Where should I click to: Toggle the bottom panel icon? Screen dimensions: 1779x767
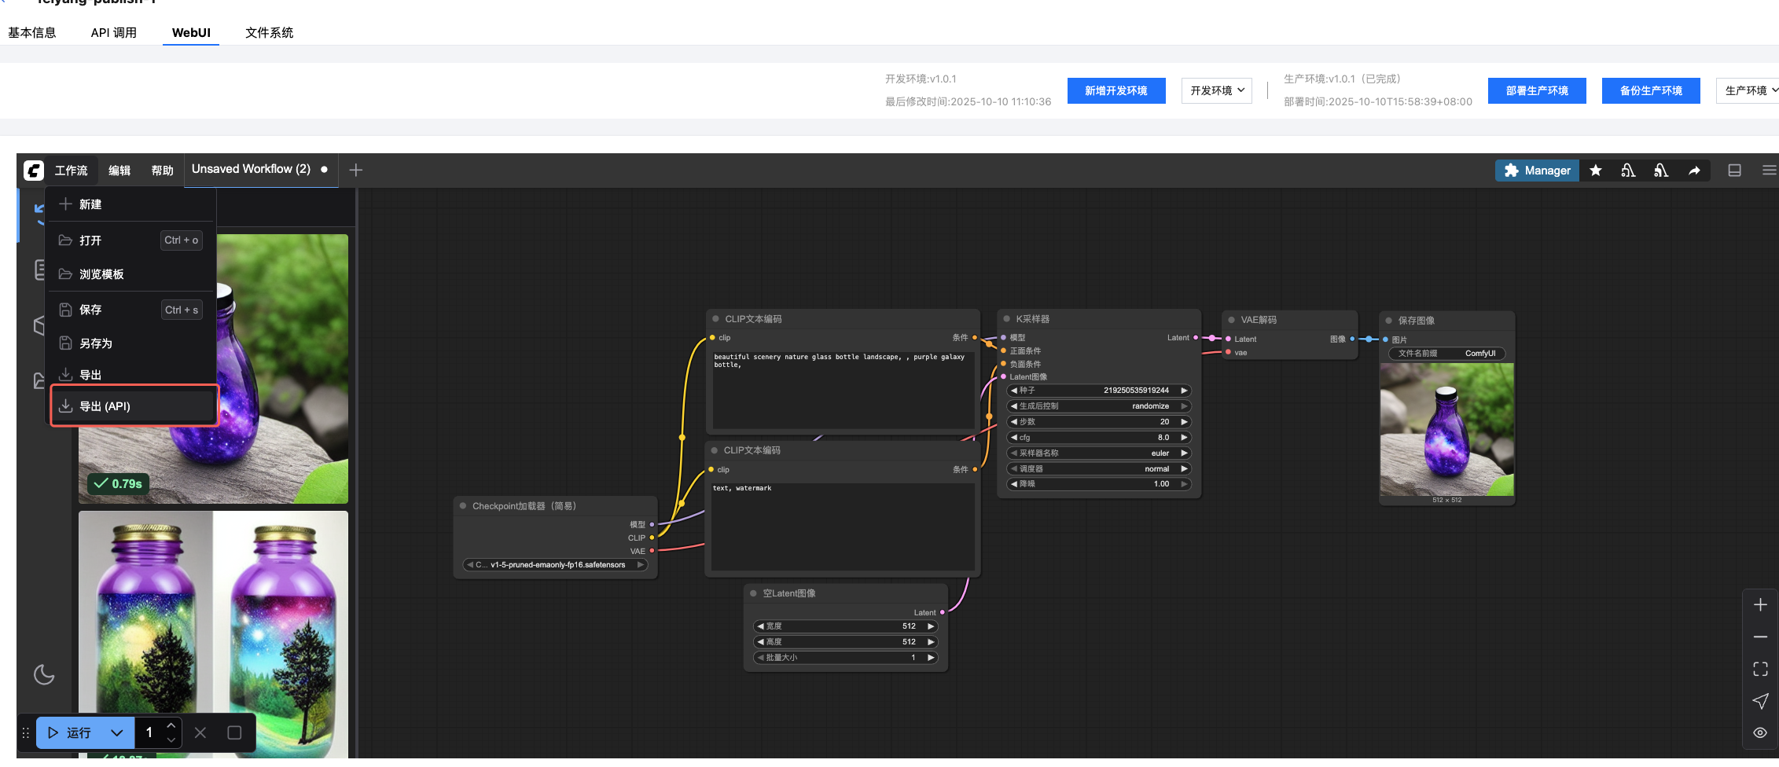point(1734,171)
